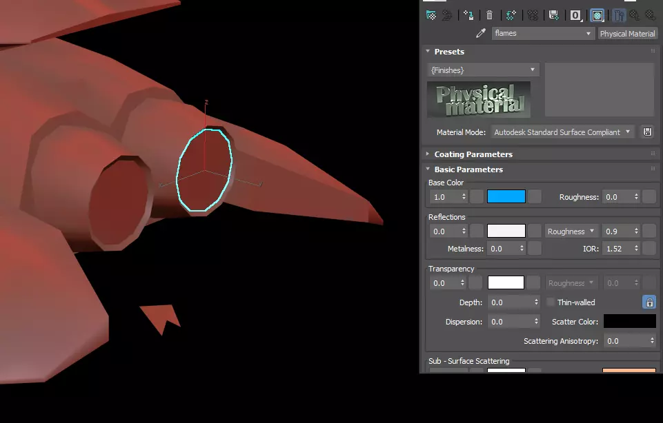Toggle Show Shaded Material in Viewport

tap(597, 15)
